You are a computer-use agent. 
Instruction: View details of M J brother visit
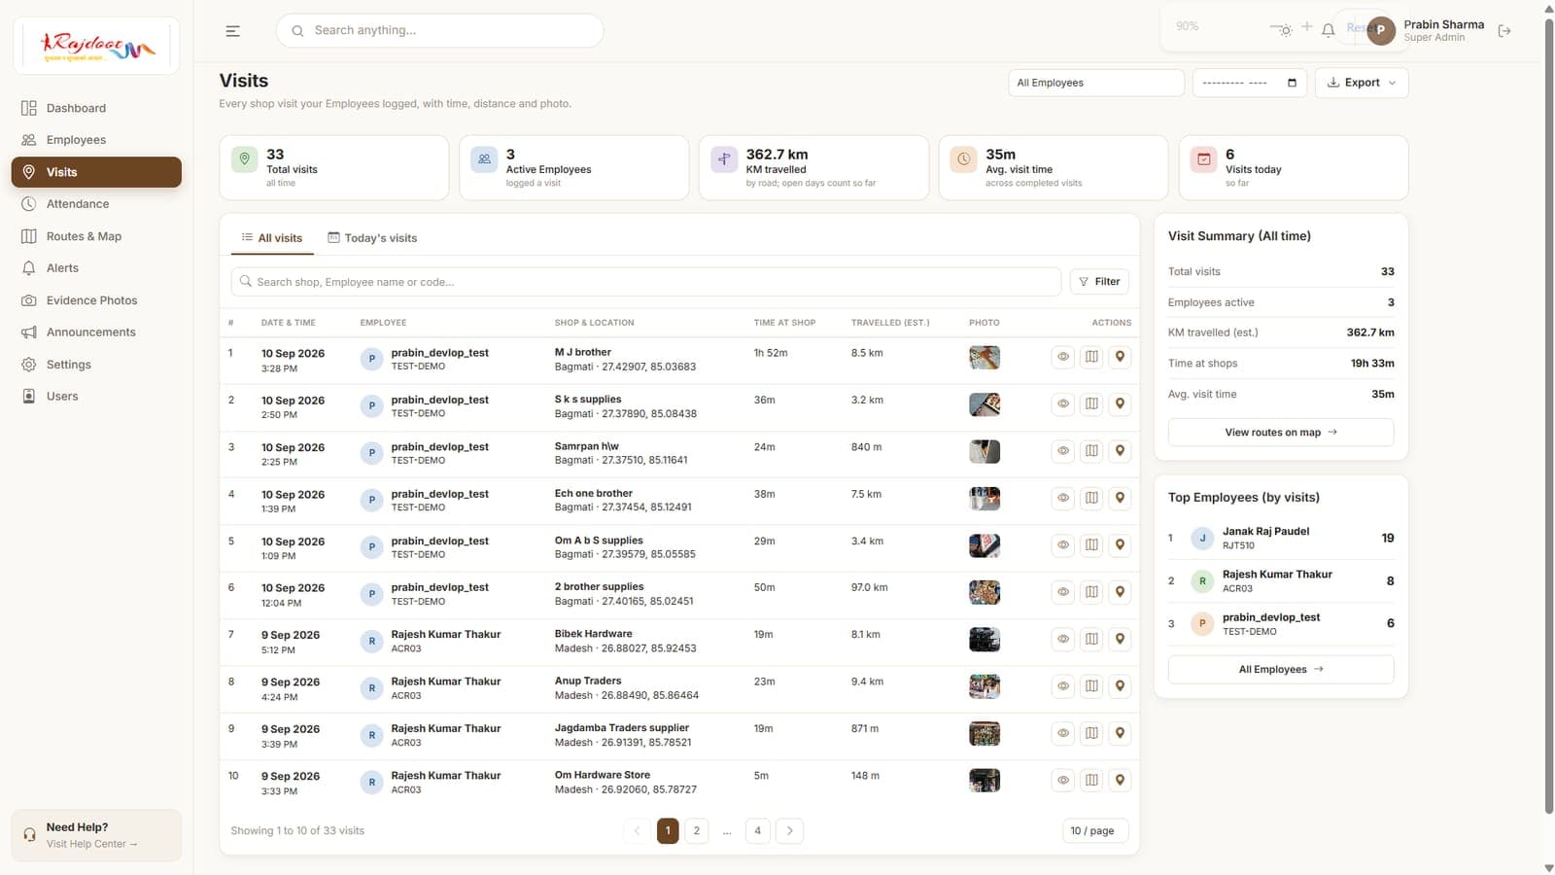coord(1063,357)
